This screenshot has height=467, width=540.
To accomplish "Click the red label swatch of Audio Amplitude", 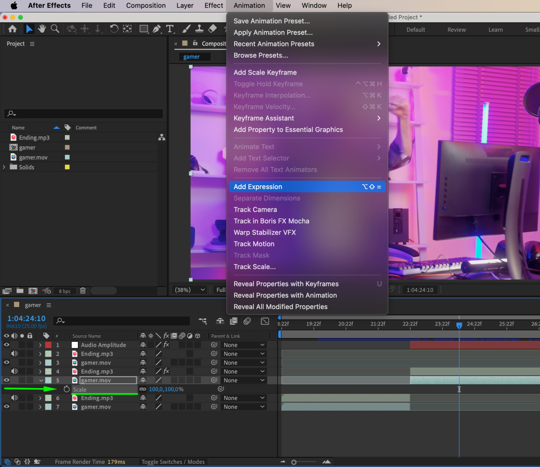I will [x=48, y=345].
